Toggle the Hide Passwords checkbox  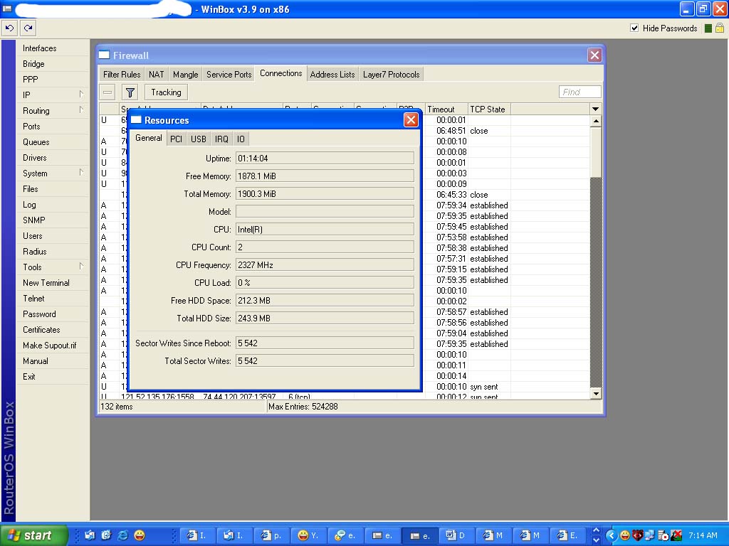(634, 28)
